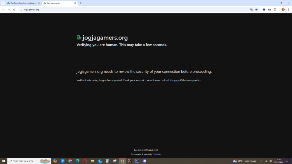Open the clock showing 18.02 15/12/2024
Screen dimensions: 292x164
pyautogui.click(x=278, y=161)
